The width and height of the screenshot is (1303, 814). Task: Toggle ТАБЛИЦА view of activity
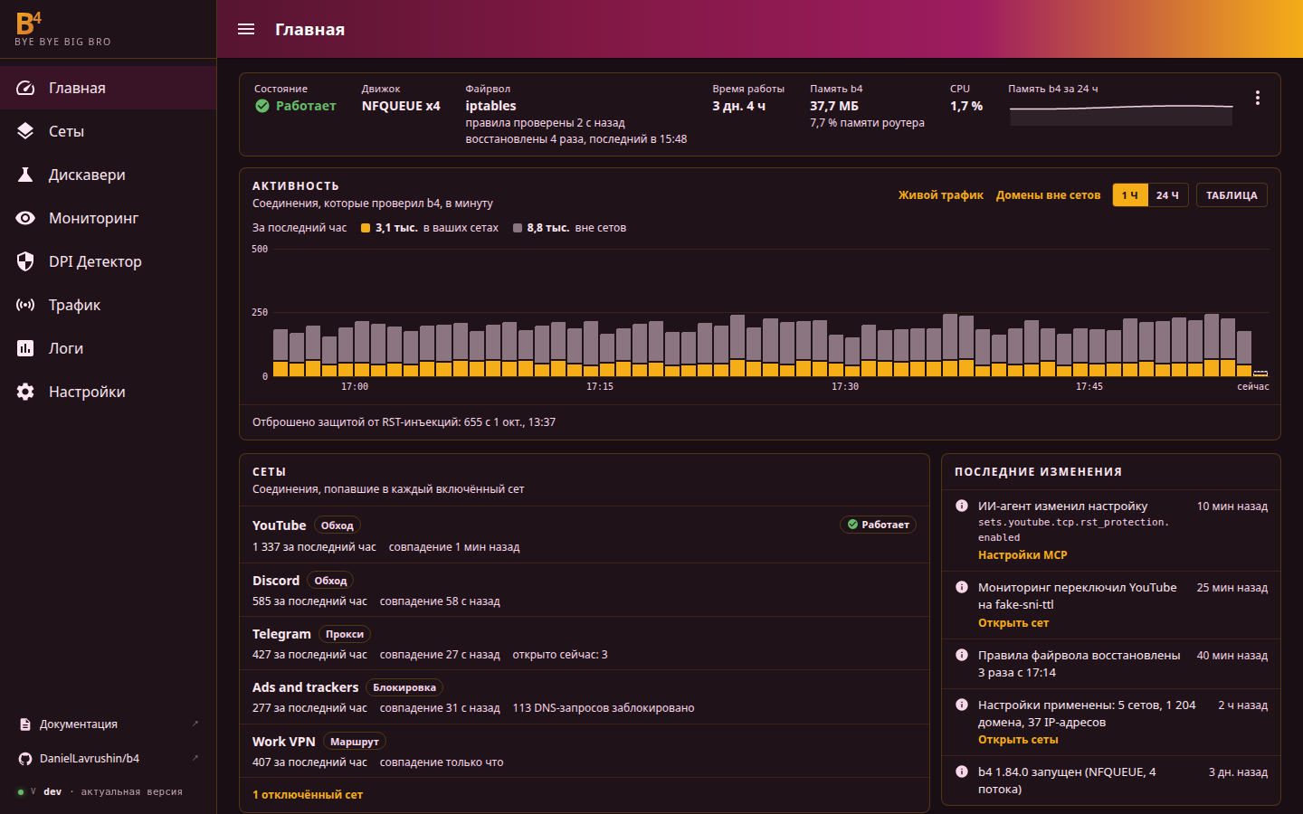1232,195
